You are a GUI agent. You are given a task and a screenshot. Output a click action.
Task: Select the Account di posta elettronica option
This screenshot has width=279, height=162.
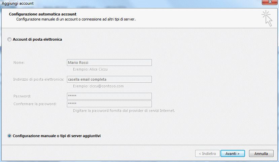(x=9, y=39)
